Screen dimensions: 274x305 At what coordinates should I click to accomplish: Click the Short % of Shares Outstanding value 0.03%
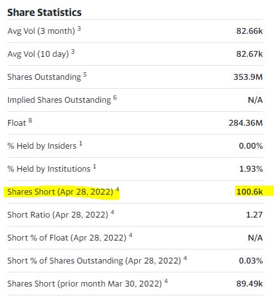pyautogui.click(x=251, y=260)
